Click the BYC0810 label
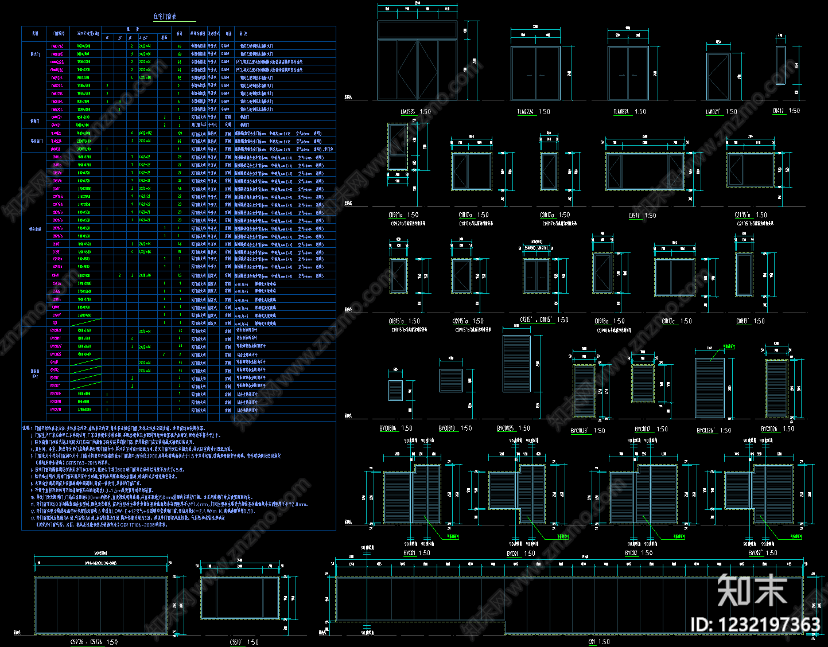Viewport: 828px width, 647px height. point(448,428)
